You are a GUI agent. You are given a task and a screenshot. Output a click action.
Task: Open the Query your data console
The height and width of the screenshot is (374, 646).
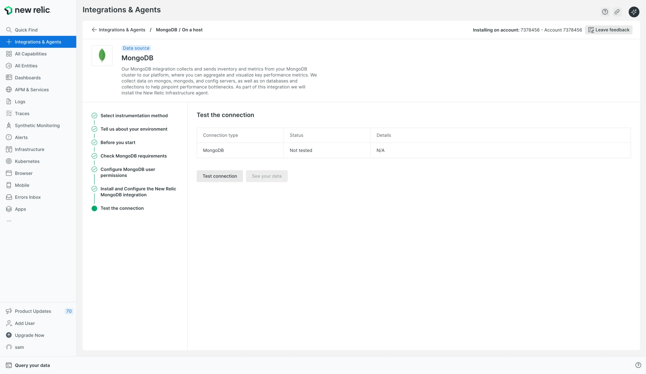pyautogui.click(x=28, y=365)
